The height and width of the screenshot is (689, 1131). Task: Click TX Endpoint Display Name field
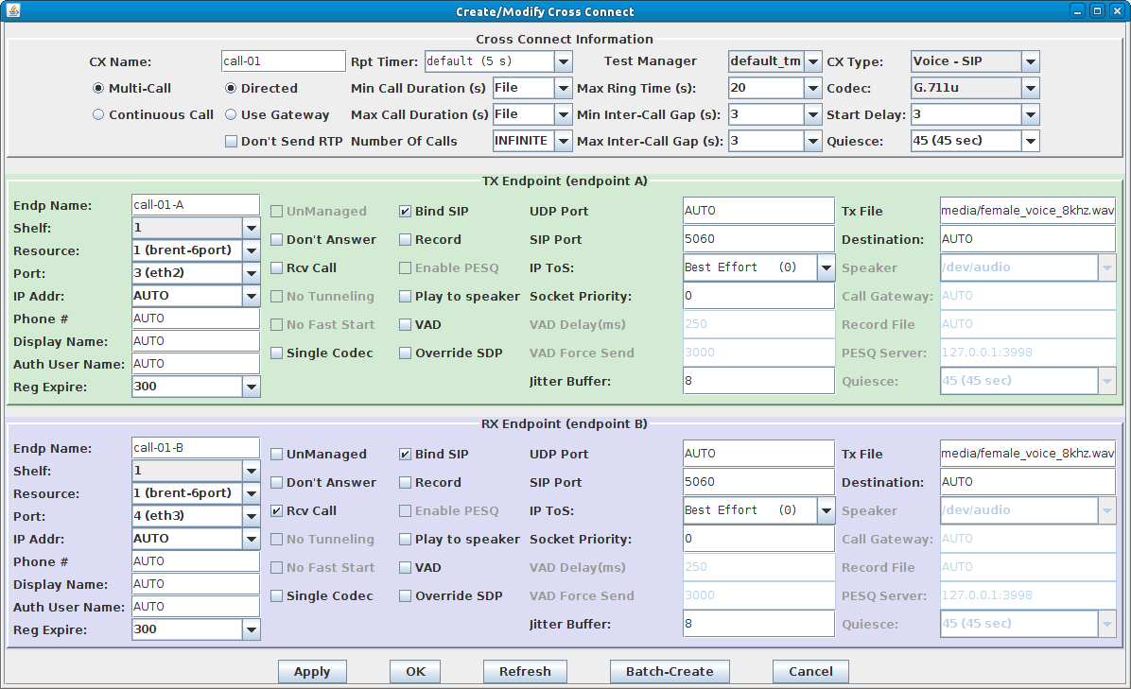(196, 341)
